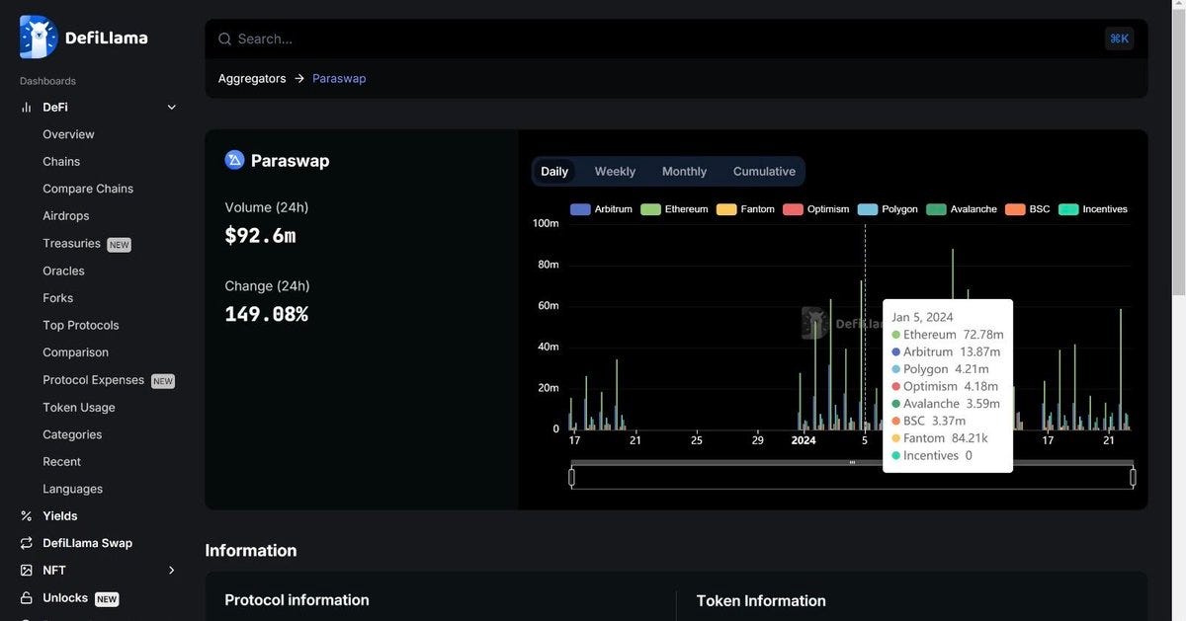Toggle Polygon series in chart legend
Viewport: 1186px width, 621px height.
888,209
